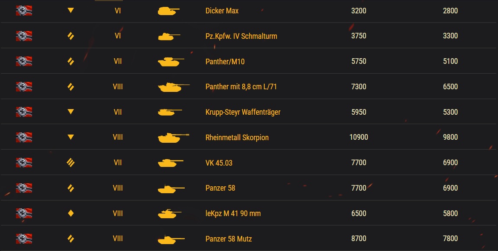Click the Rheinmetall Skorpion tank silhouette icon
Image resolution: width=498 pixels, height=251 pixels.
pyautogui.click(x=173, y=138)
